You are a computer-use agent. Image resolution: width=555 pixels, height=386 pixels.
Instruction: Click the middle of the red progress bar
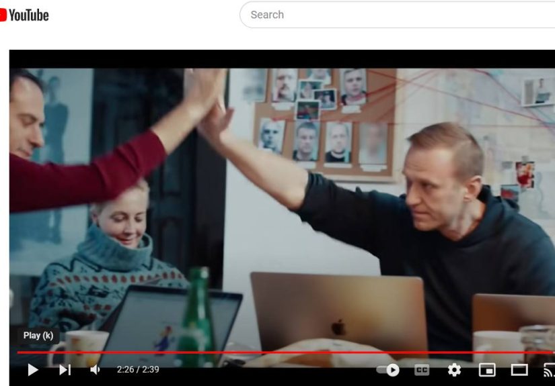(283, 352)
